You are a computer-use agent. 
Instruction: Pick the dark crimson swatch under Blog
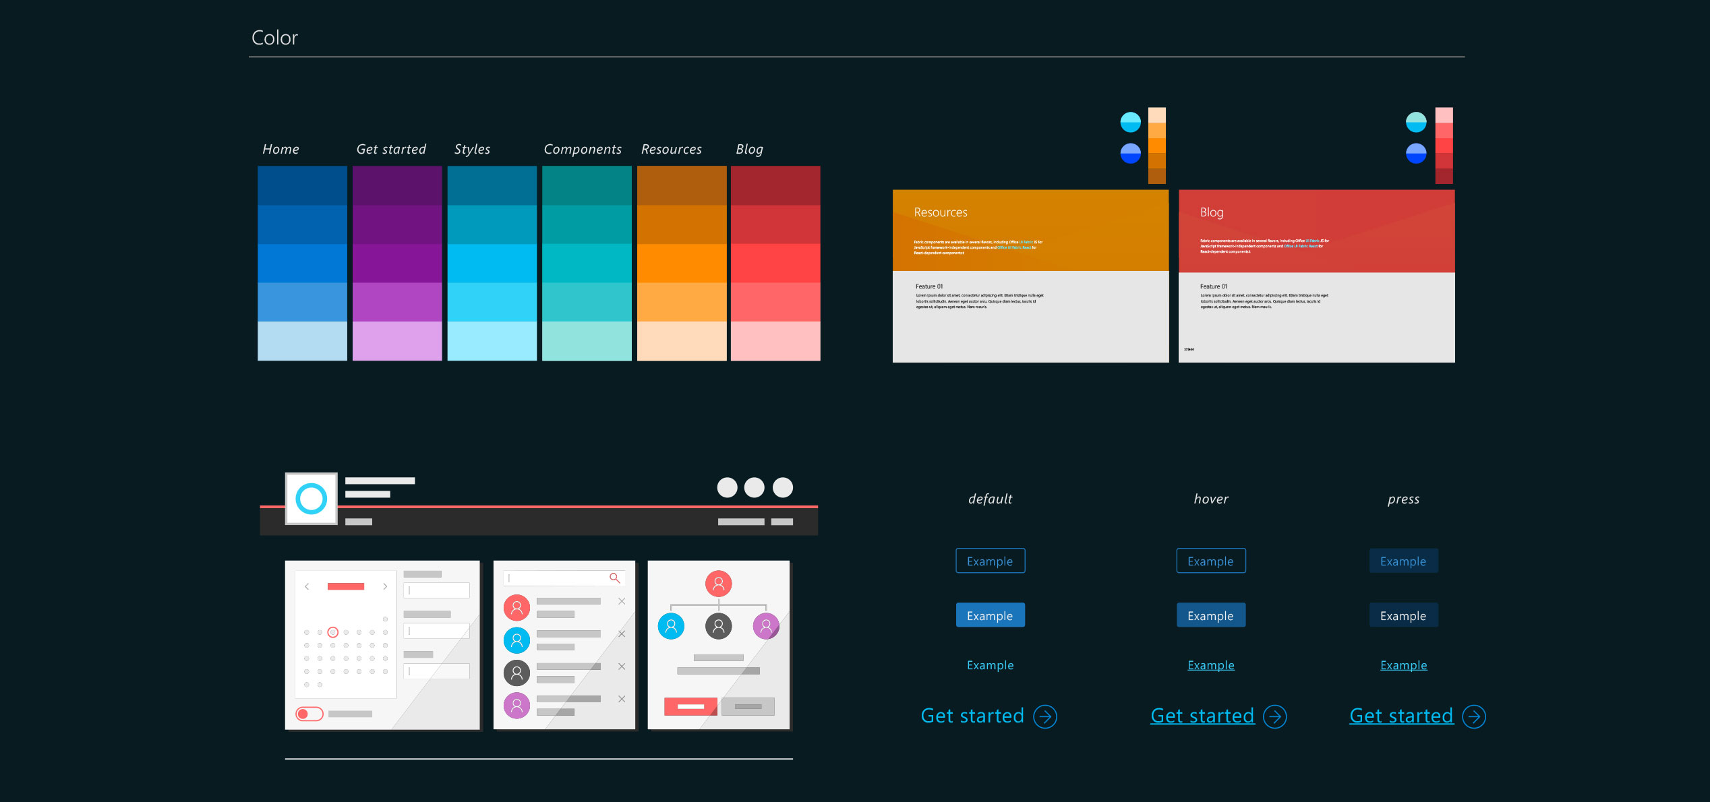(775, 185)
